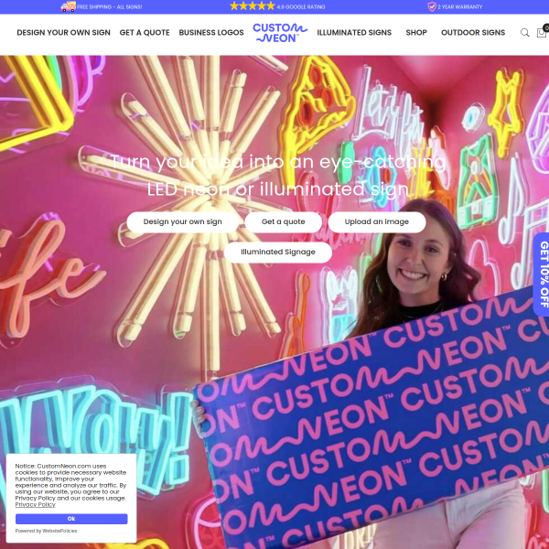This screenshot has height=549, width=549.
Task: Click the warranty shield icon
Action: (x=432, y=6)
